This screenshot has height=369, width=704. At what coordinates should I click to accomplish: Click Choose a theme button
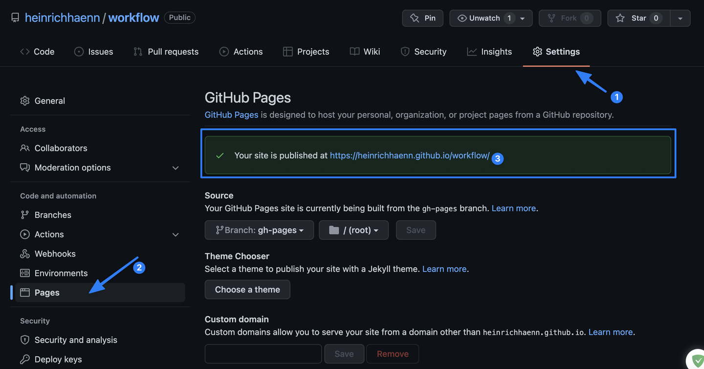pos(247,289)
